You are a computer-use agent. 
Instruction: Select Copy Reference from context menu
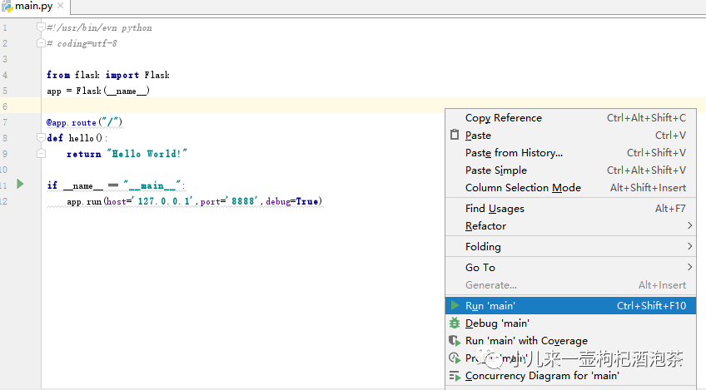[x=503, y=118]
